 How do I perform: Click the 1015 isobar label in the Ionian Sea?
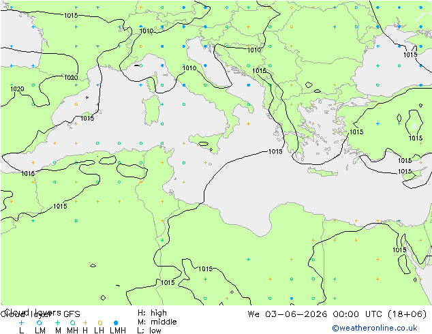point(275,151)
